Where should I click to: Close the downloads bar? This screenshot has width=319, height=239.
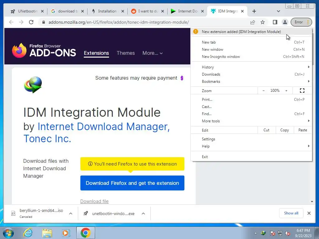click(x=309, y=213)
